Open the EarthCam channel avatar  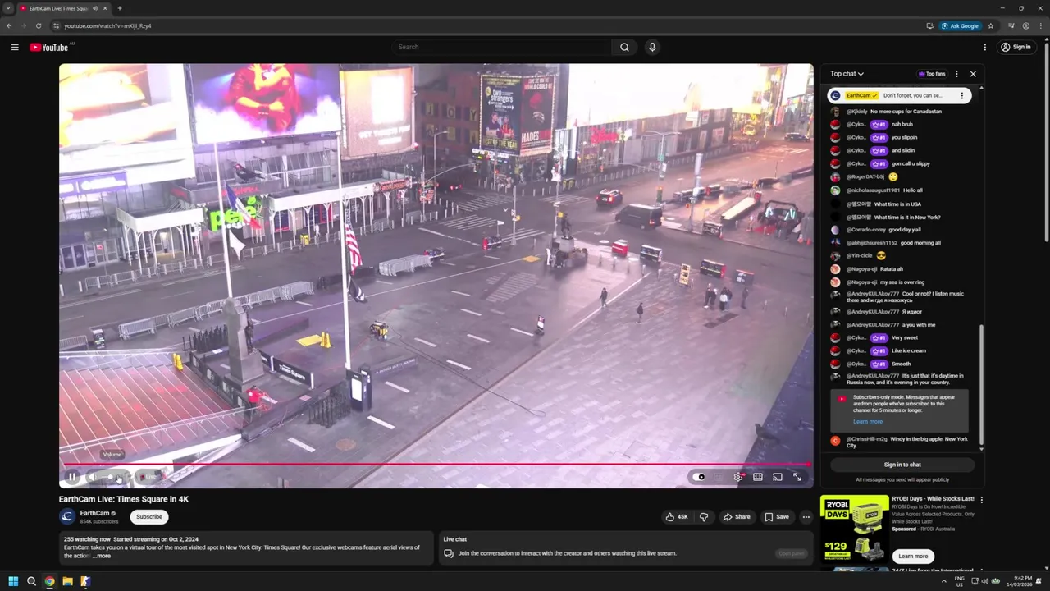67,516
